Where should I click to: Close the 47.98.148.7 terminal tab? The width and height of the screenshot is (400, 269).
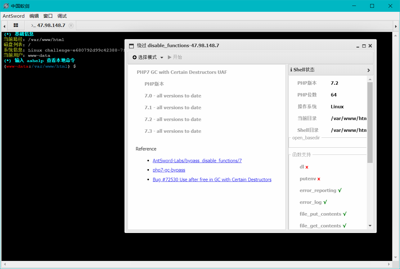pyautogui.click(x=71, y=25)
